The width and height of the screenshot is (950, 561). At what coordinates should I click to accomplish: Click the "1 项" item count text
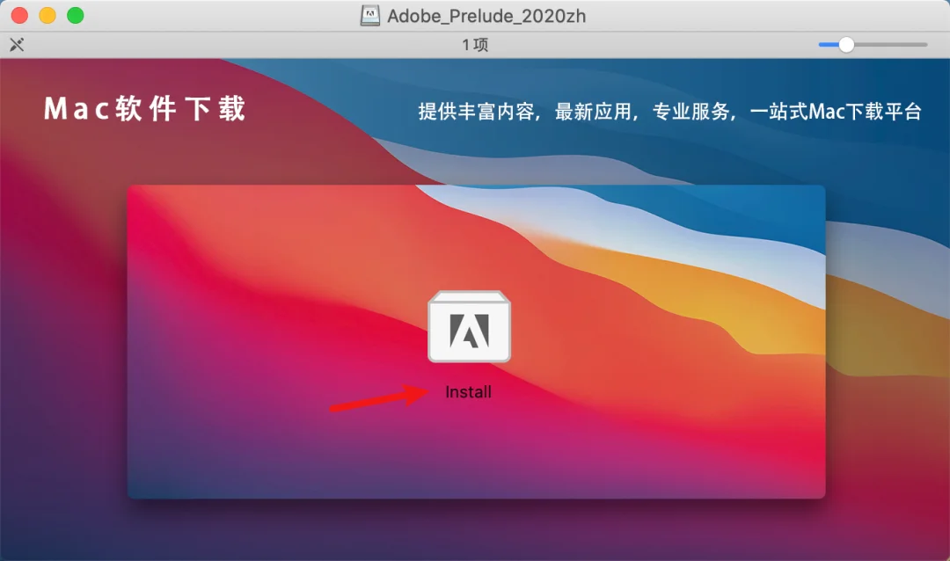coord(475,44)
